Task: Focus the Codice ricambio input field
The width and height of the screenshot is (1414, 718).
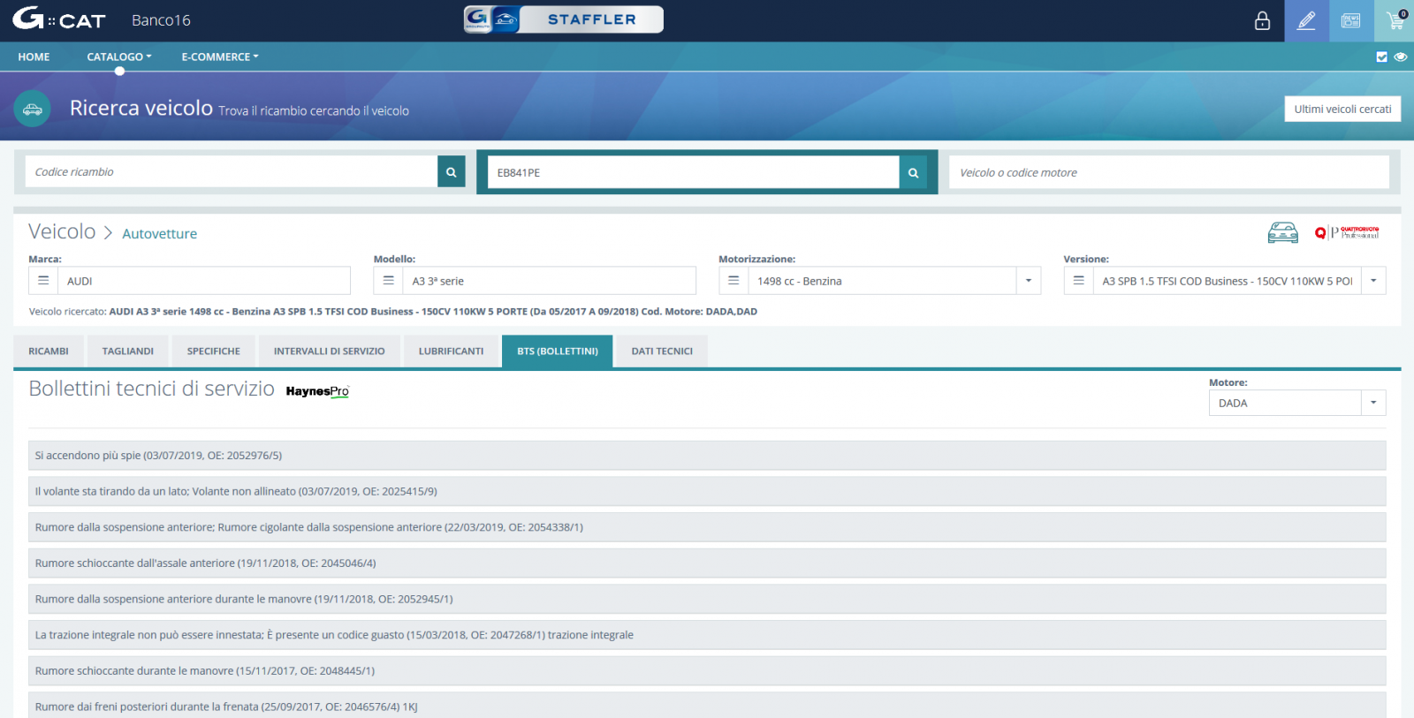Action: tap(232, 172)
